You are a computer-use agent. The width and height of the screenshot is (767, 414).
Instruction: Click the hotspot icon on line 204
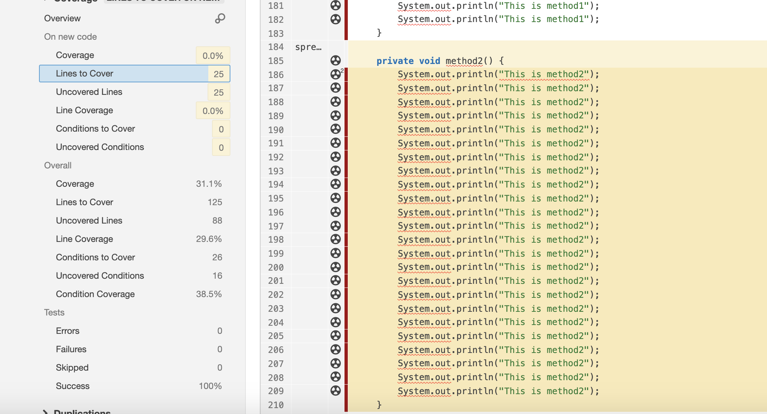coord(335,322)
